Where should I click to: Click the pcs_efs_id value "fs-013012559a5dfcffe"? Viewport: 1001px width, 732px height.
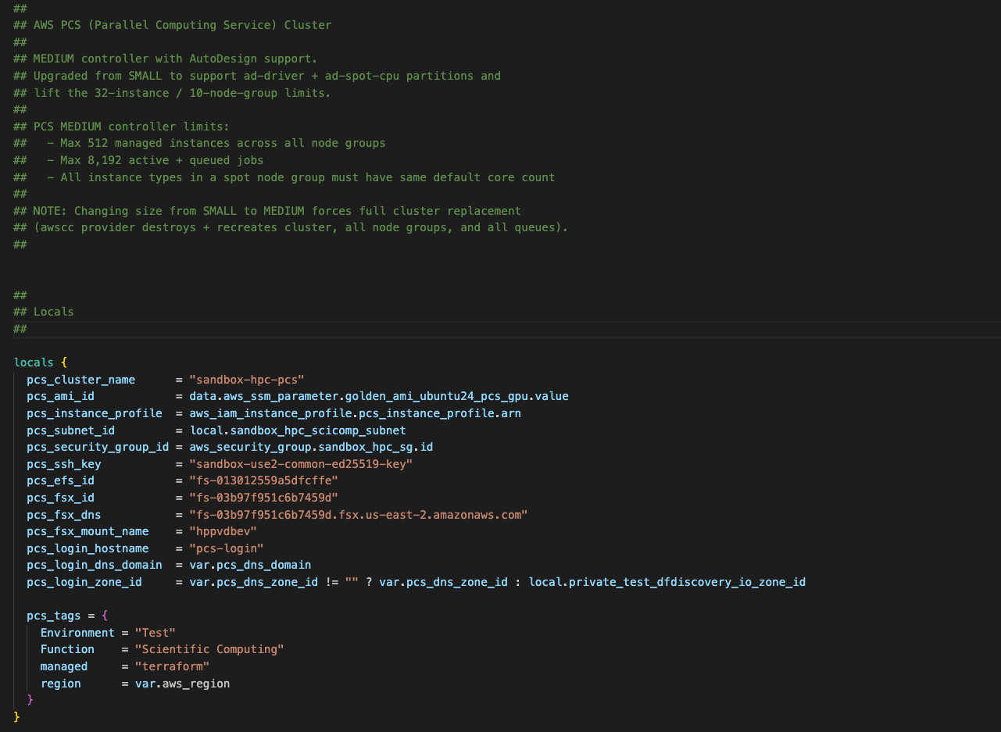(x=263, y=480)
